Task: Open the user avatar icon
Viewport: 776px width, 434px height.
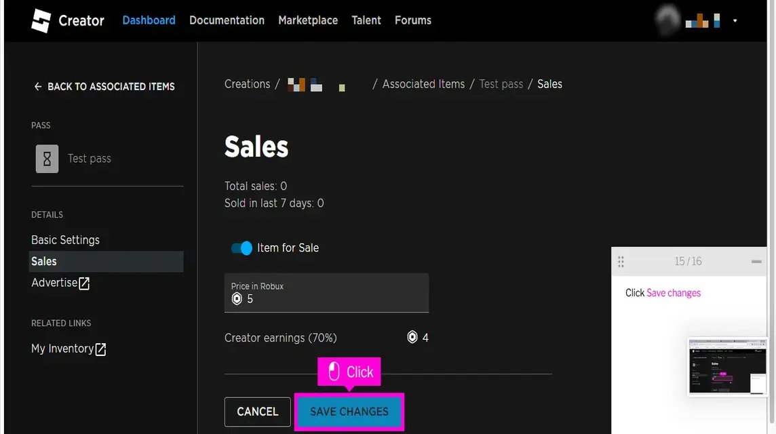Action: point(667,20)
